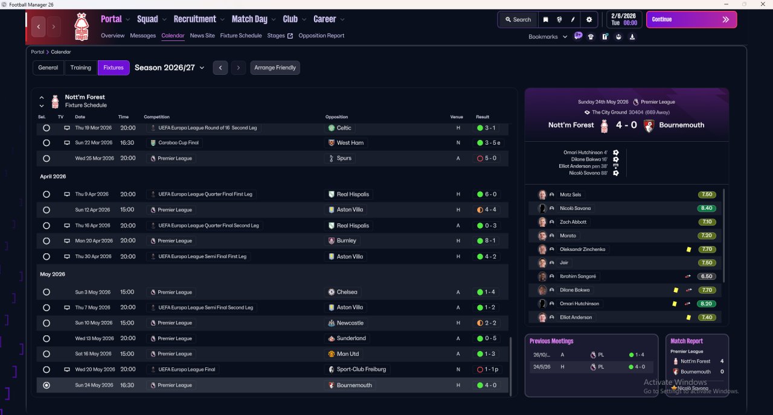The height and width of the screenshot is (415, 773).
Task: Click the pencil notes icon
Action: point(573,19)
